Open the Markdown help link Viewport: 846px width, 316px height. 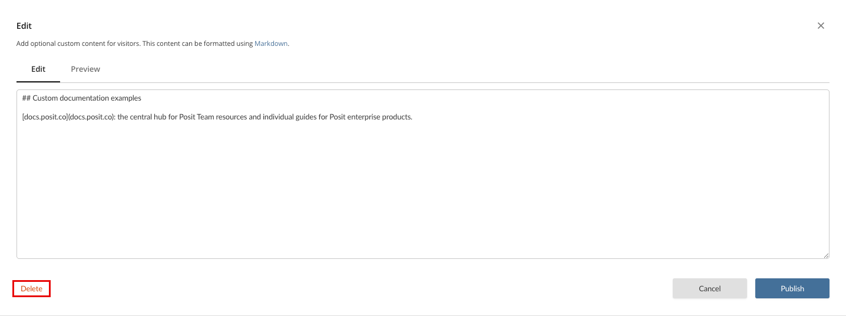pyautogui.click(x=271, y=44)
